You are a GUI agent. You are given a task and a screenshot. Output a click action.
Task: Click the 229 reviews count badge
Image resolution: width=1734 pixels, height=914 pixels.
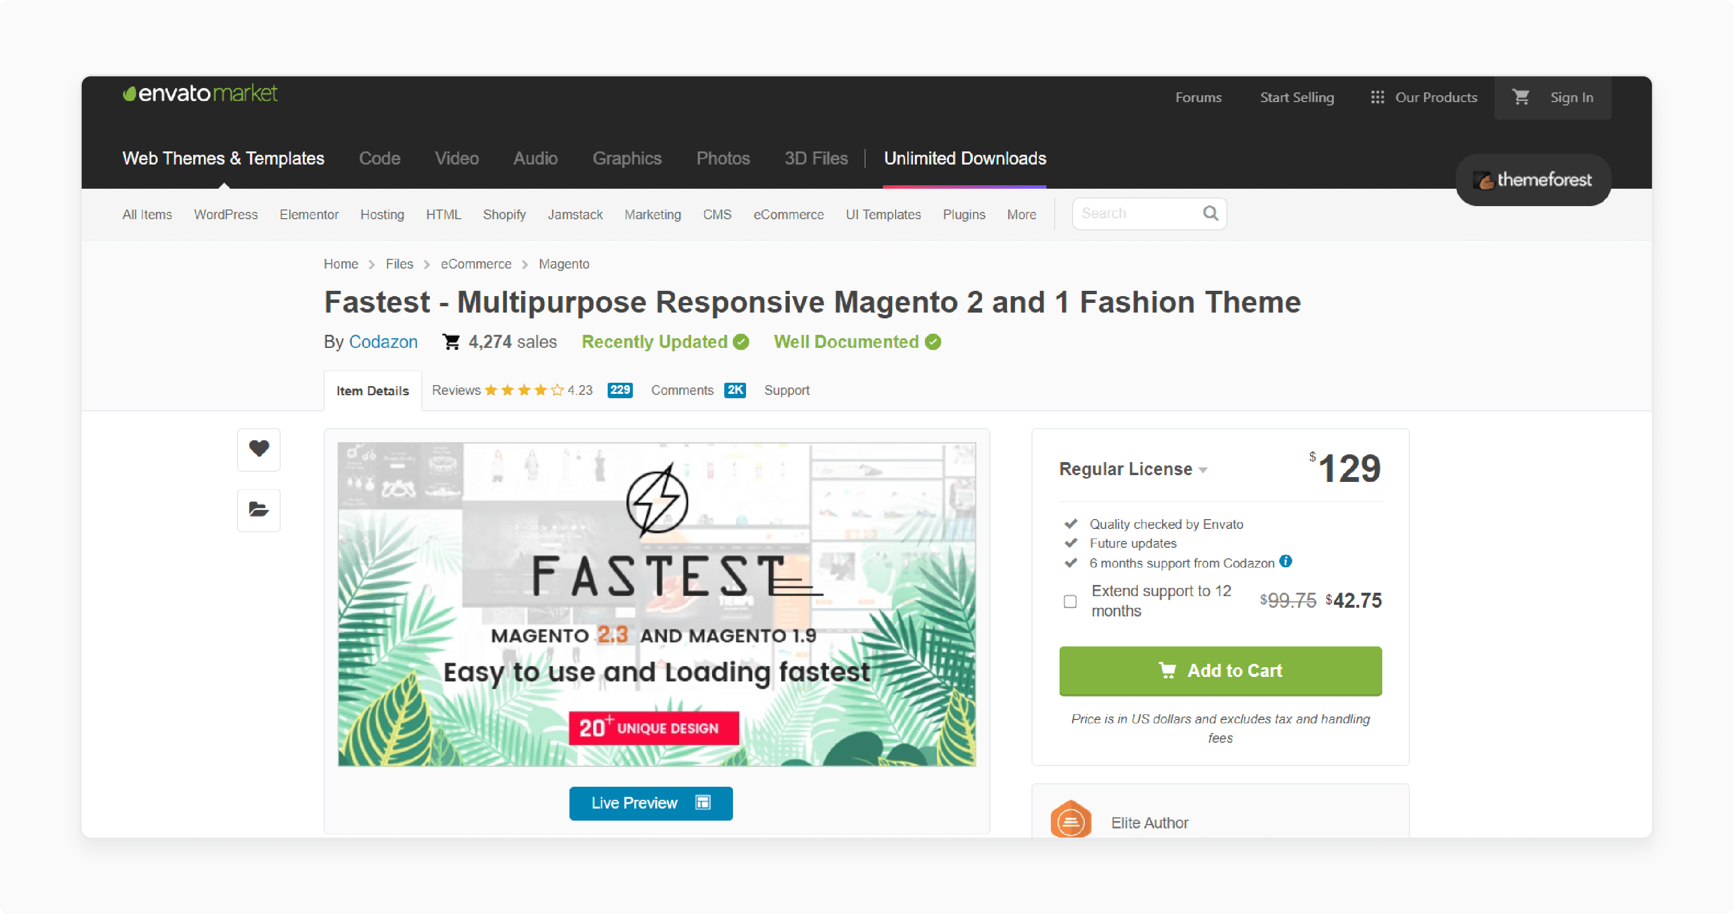point(620,390)
